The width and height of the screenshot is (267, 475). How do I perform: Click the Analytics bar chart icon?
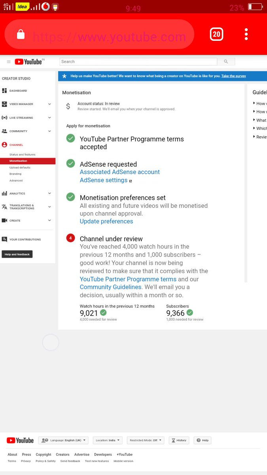click(4, 194)
